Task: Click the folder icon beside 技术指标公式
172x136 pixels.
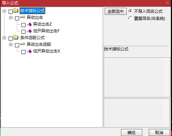Action: point(16,10)
